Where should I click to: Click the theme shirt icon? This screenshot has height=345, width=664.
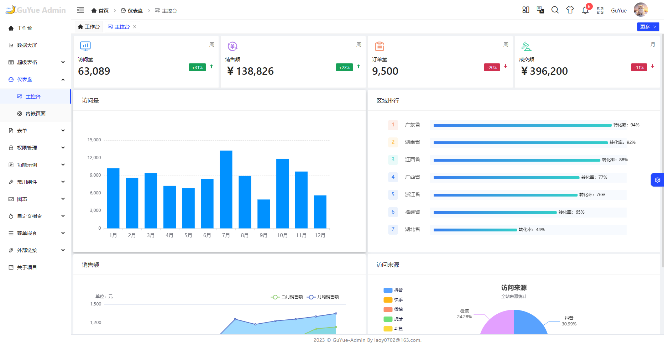(x=570, y=10)
